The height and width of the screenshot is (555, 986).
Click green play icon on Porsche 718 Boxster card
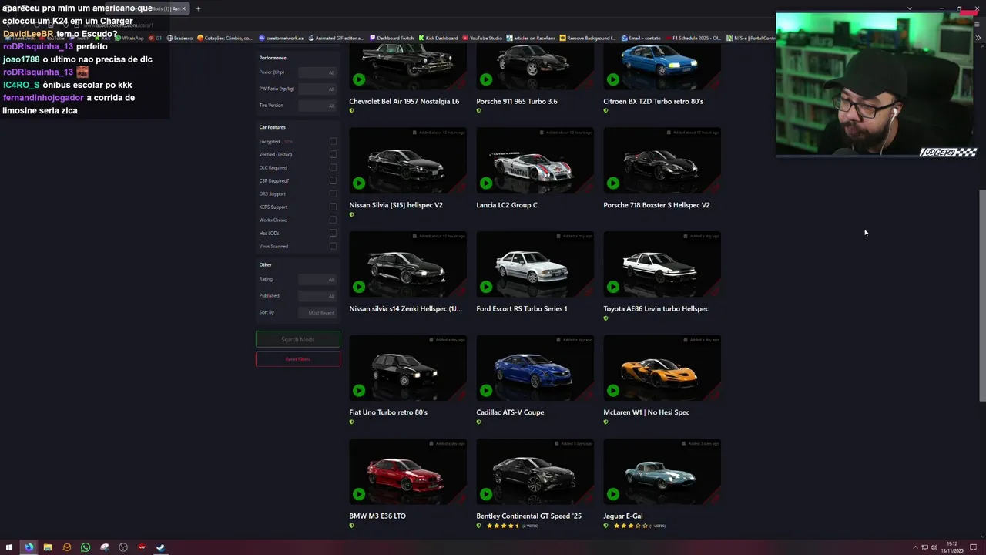pos(613,183)
